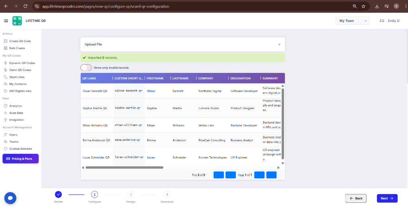Click the table scroll right arrow
This screenshot has height=208, width=408.
coord(279,168)
